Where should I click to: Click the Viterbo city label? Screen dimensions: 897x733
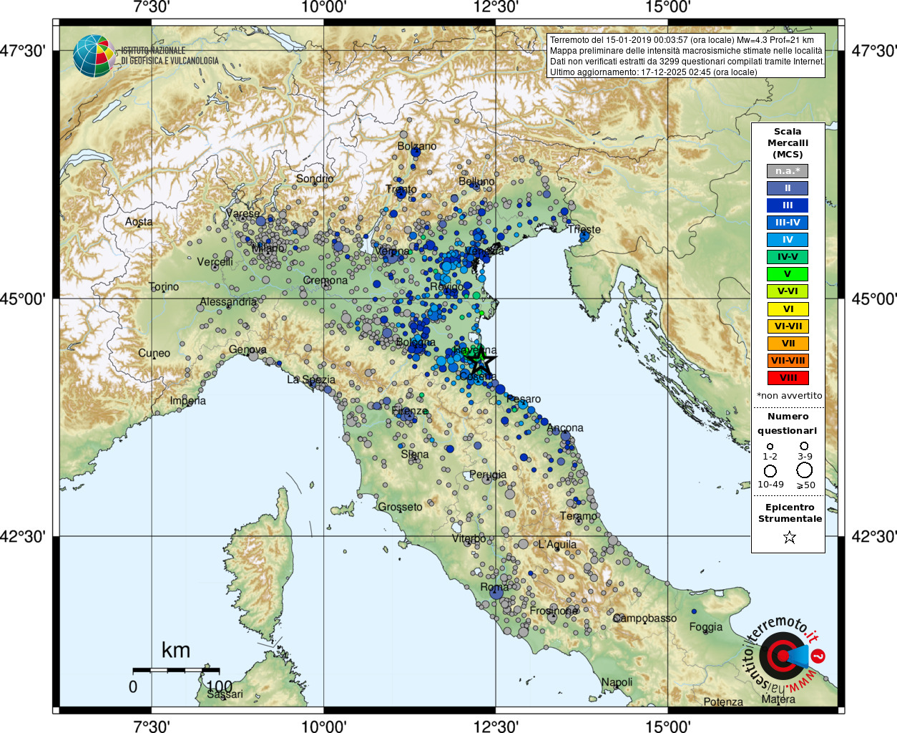(469, 538)
